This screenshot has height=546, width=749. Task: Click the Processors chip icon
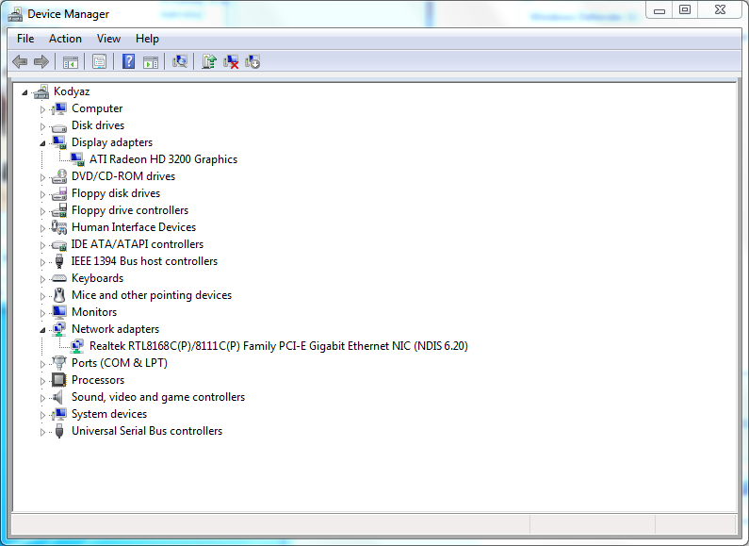pos(58,380)
